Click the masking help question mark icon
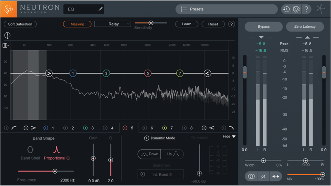This screenshot has width=331, height=186. pos(232,24)
